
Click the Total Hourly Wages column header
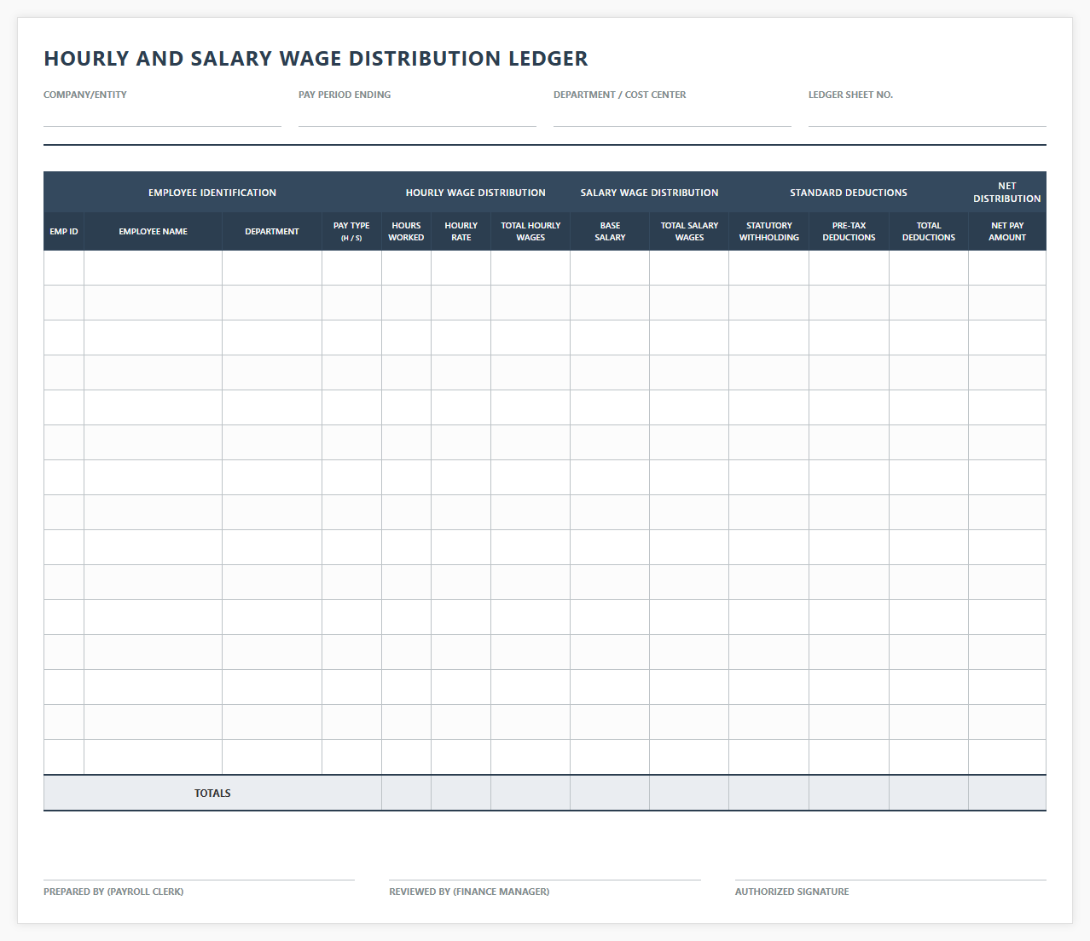(x=531, y=232)
